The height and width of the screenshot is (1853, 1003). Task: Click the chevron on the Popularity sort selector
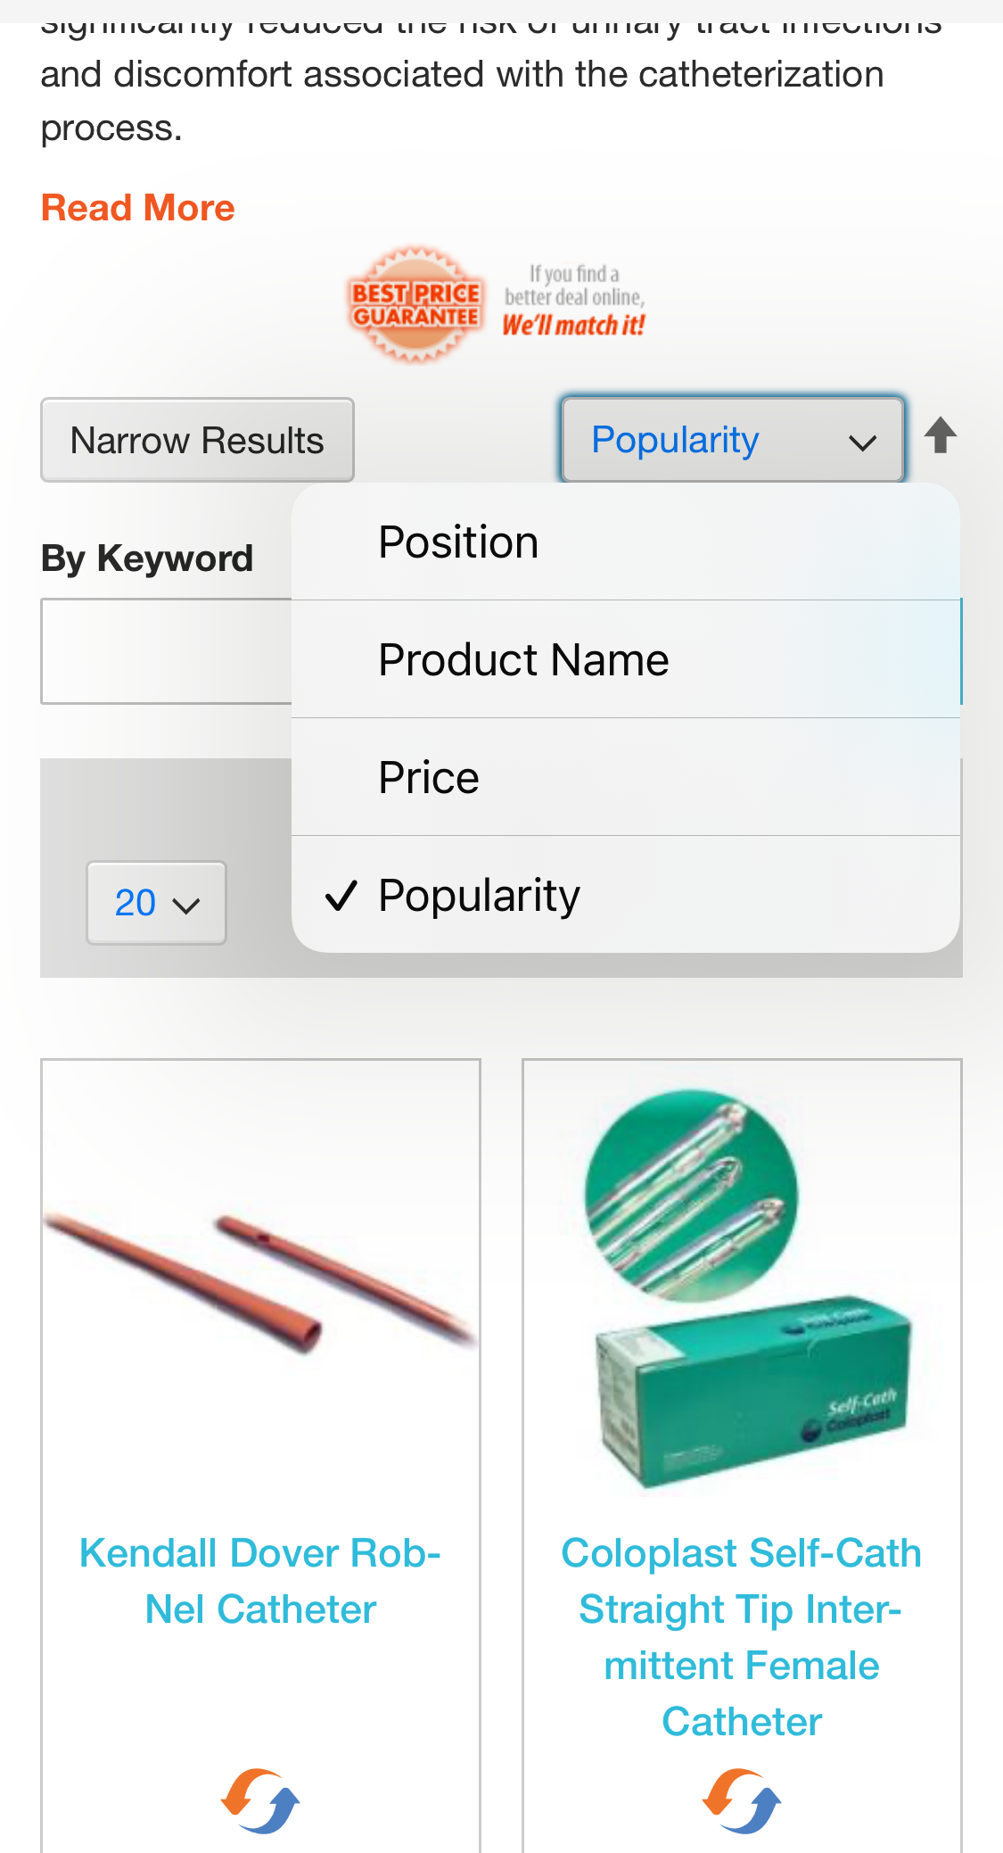tap(861, 442)
